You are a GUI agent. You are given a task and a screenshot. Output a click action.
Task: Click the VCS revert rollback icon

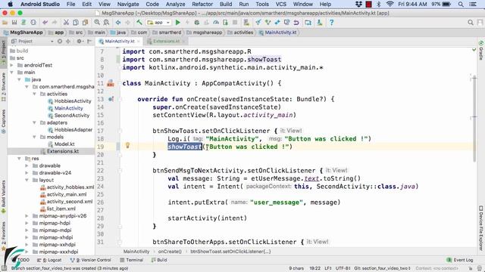tap(296, 23)
